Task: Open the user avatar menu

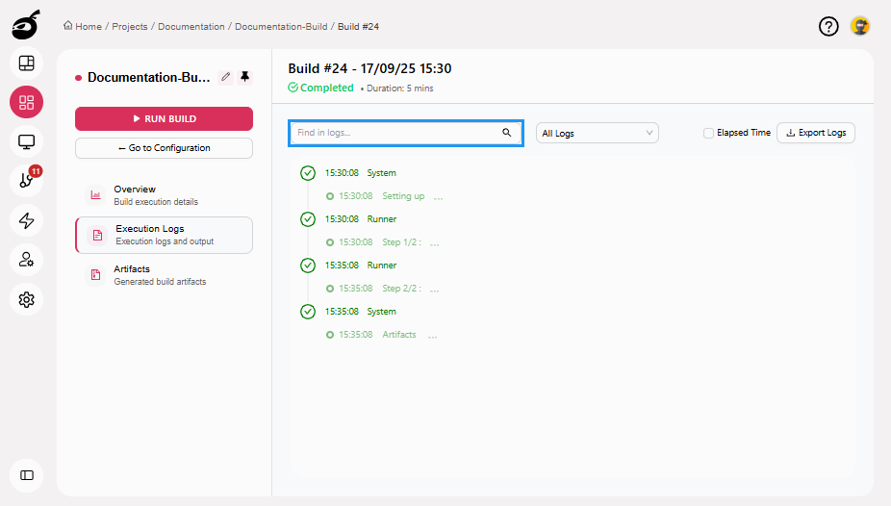Action: (860, 26)
